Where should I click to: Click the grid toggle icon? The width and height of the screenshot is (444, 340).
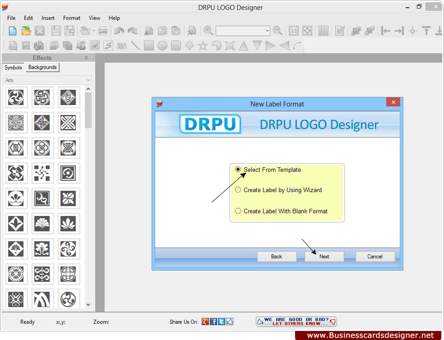coord(324,31)
